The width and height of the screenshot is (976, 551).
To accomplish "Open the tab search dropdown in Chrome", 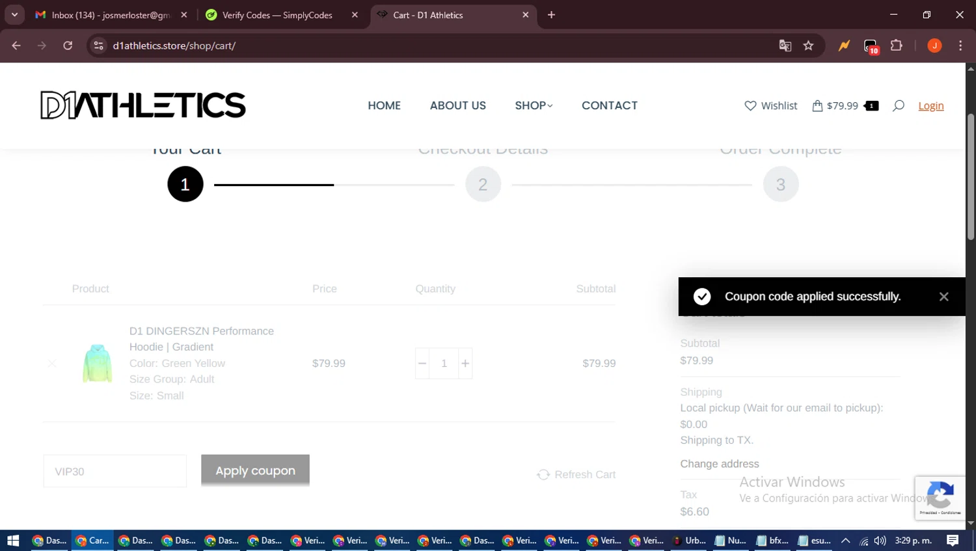I will click(14, 14).
